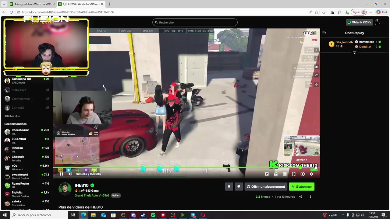Image resolution: width=390 pixels, height=219 pixels.
Task: Share the video via share icon
Action: point(301,197)
